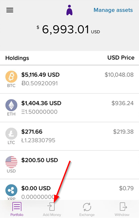Screen dimensions: 139x218
Task: Tap the XRP ripple icon
Action: coord(11,190)
